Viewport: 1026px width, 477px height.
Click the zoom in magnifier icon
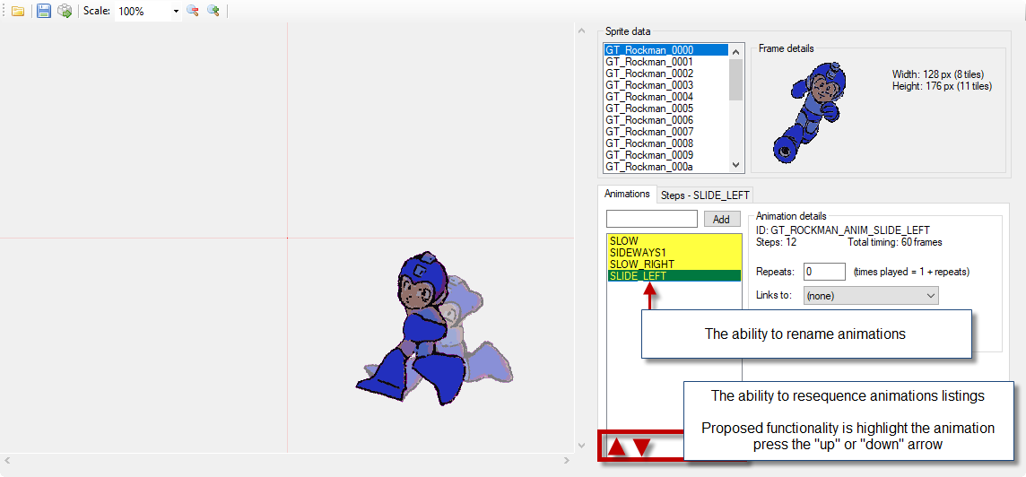click(x=213, y=12)
